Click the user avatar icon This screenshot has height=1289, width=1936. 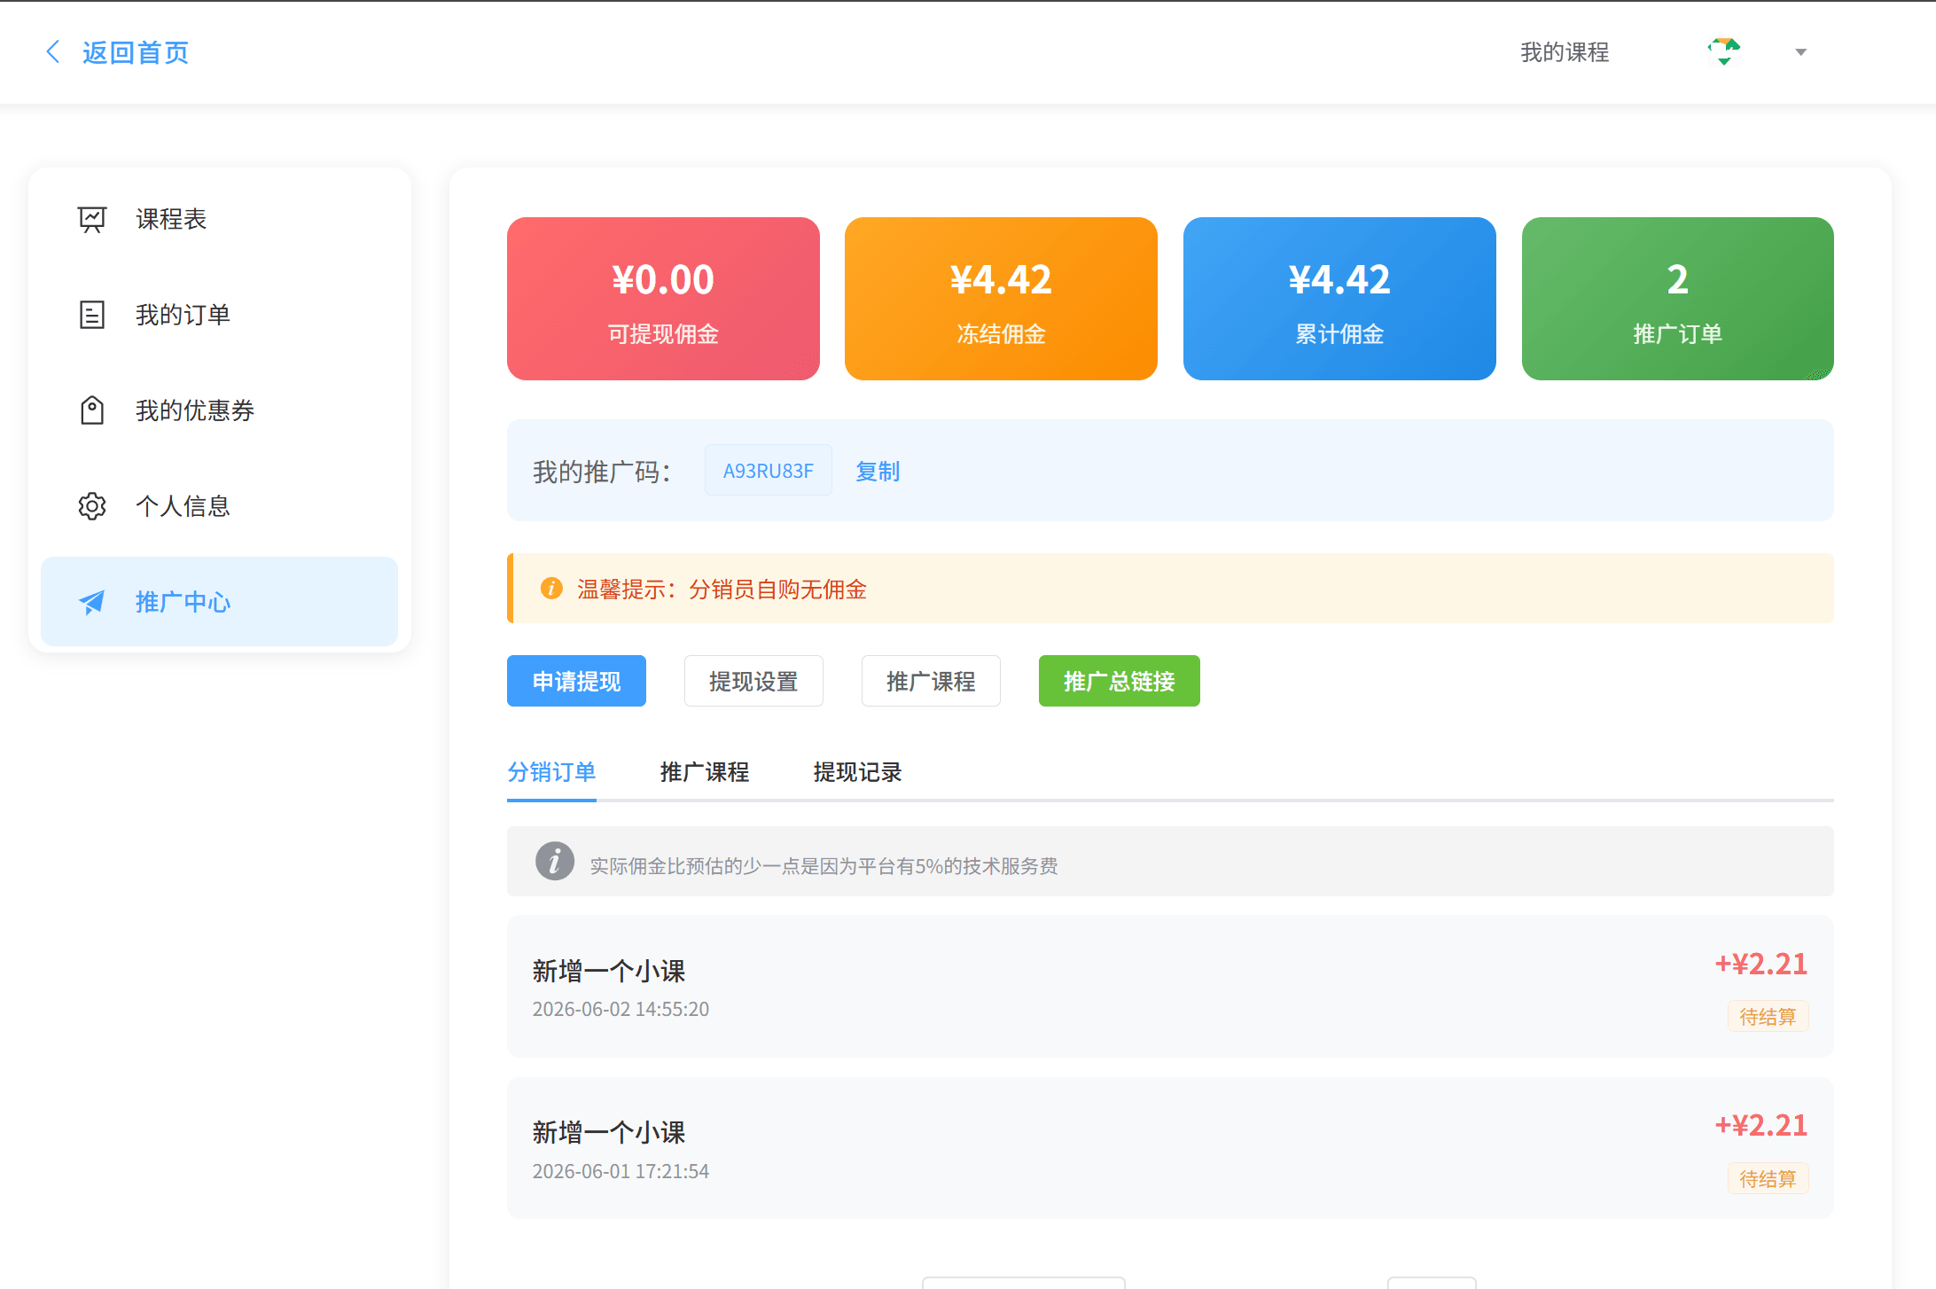pos(1724,52)
